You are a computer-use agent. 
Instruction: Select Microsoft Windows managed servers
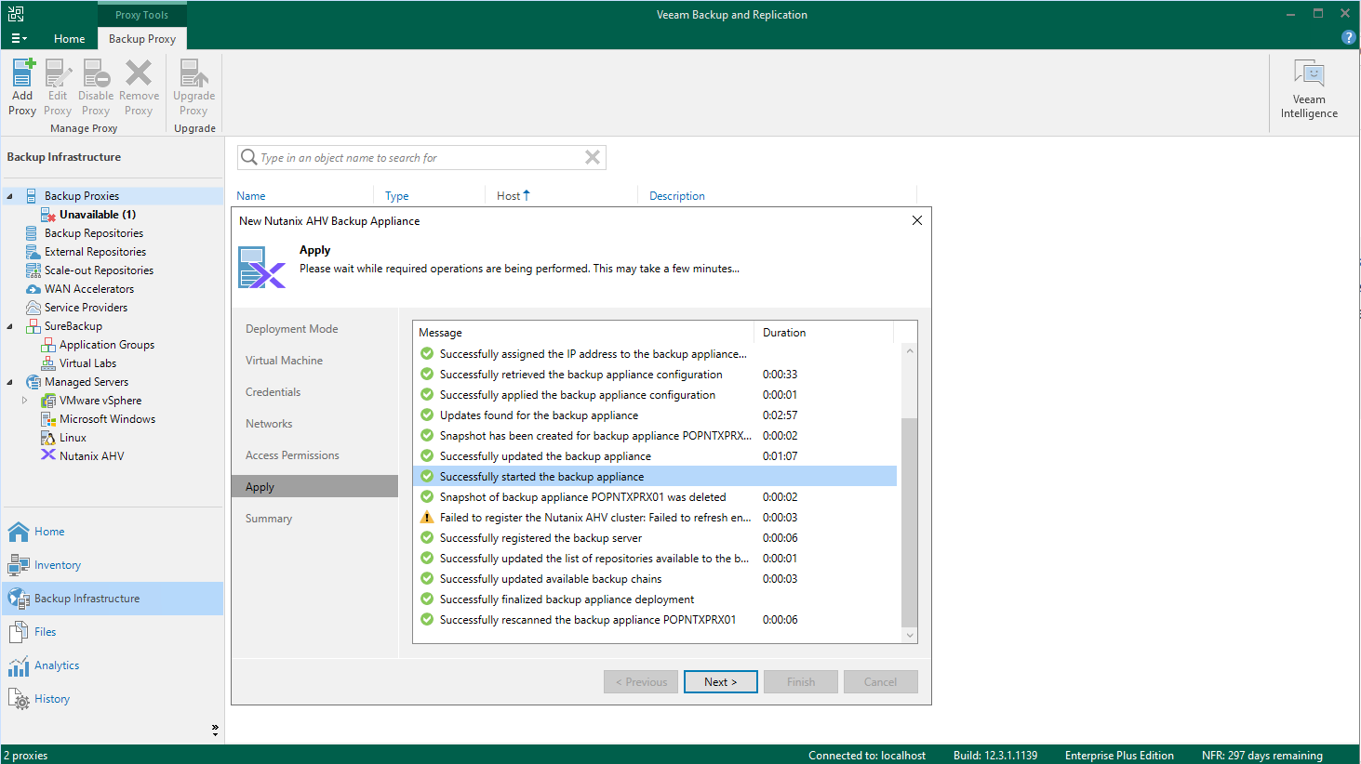click(107, 419)
